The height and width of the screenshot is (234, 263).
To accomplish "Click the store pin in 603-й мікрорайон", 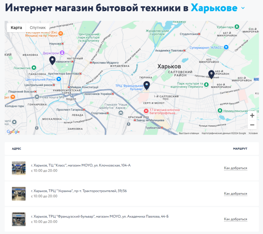I will point(211,73).
